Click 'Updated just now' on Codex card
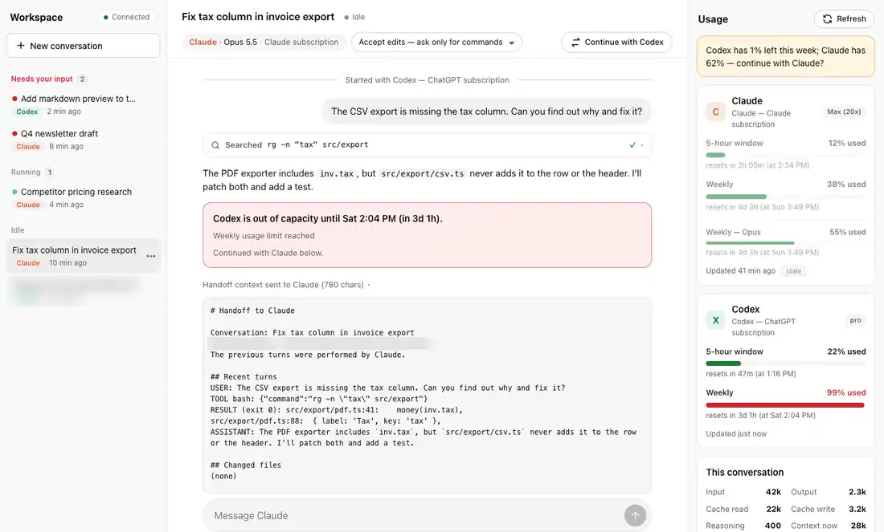884x532 pixels. click(x=736, y=434)
